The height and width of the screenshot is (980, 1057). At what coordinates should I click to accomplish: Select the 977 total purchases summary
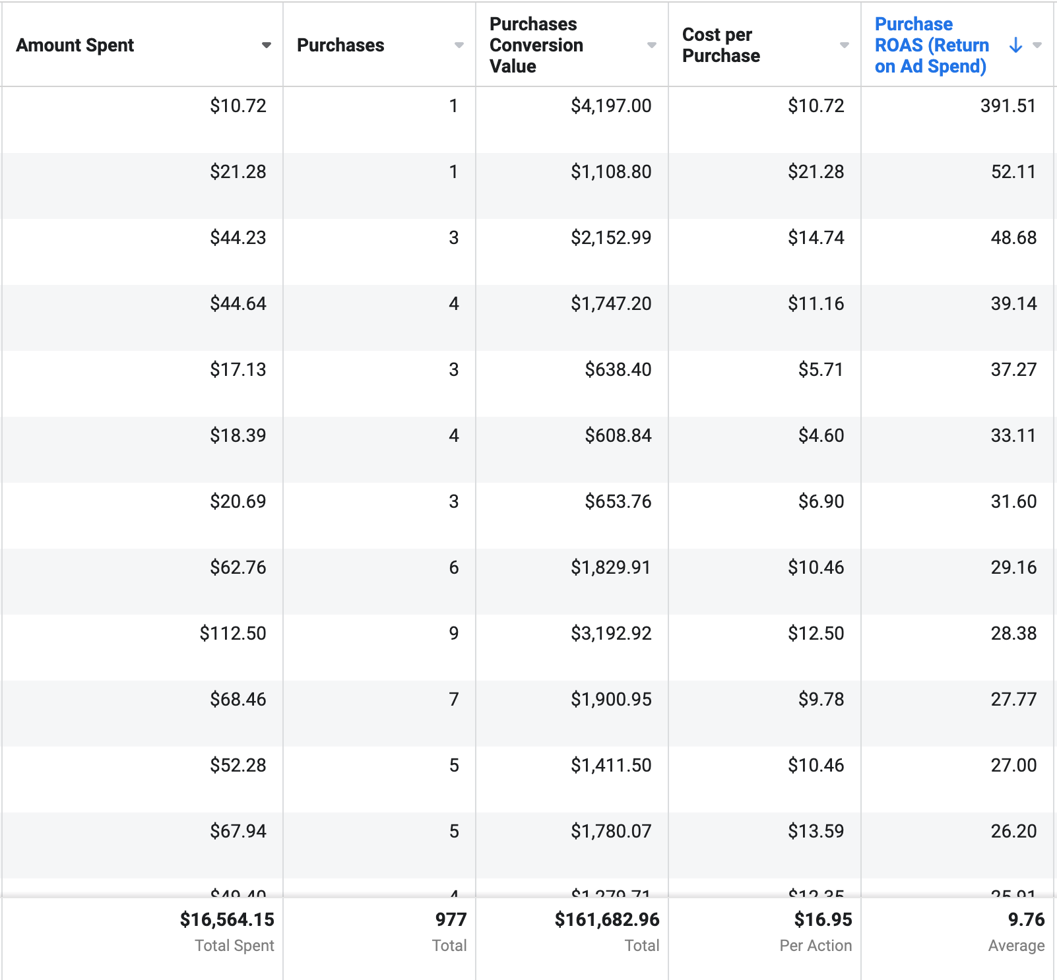[x=451, y=919]
